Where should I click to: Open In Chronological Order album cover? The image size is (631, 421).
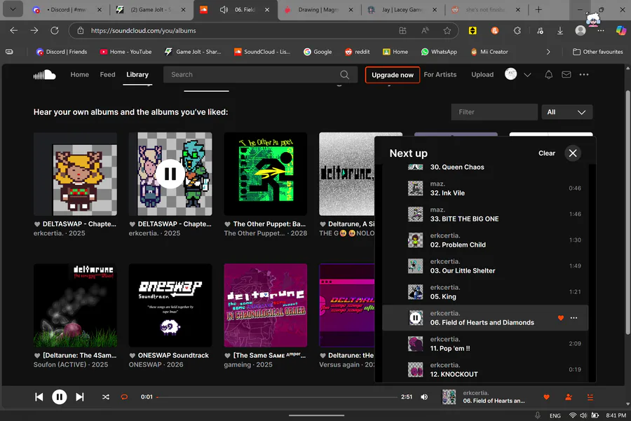coord(266,305)
